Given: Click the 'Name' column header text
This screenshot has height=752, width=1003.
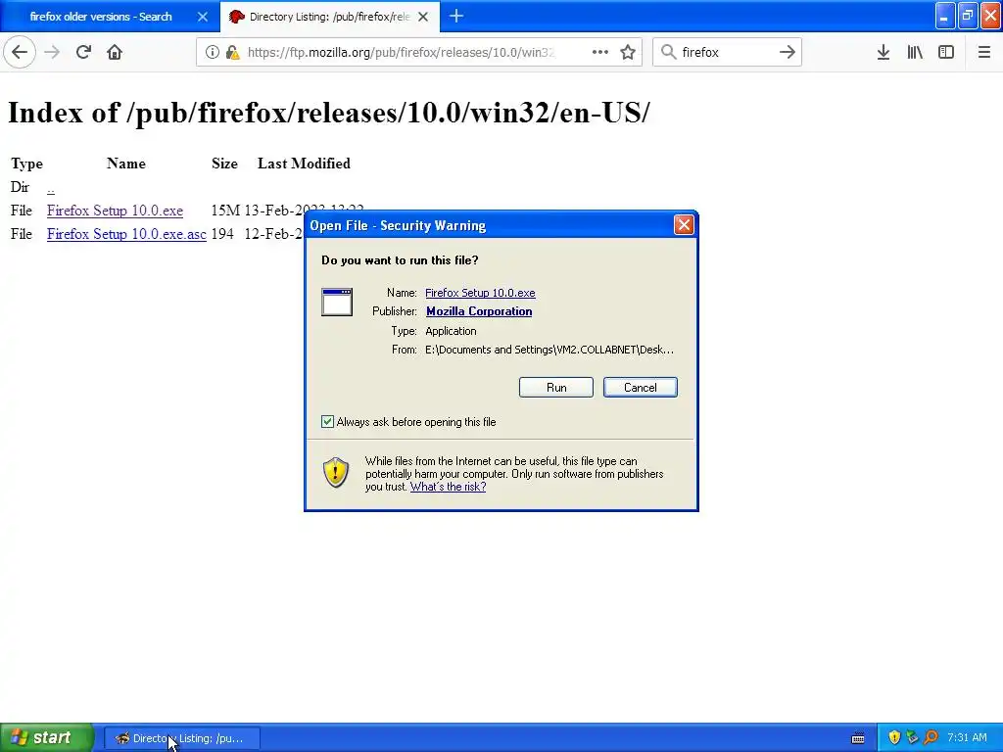Looking at the screenshot, I should point(126,164).
